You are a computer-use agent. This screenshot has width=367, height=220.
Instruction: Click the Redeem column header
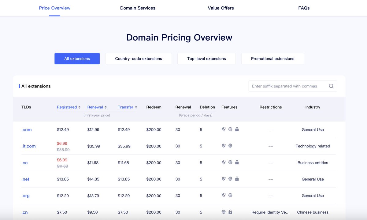(154, 107)
